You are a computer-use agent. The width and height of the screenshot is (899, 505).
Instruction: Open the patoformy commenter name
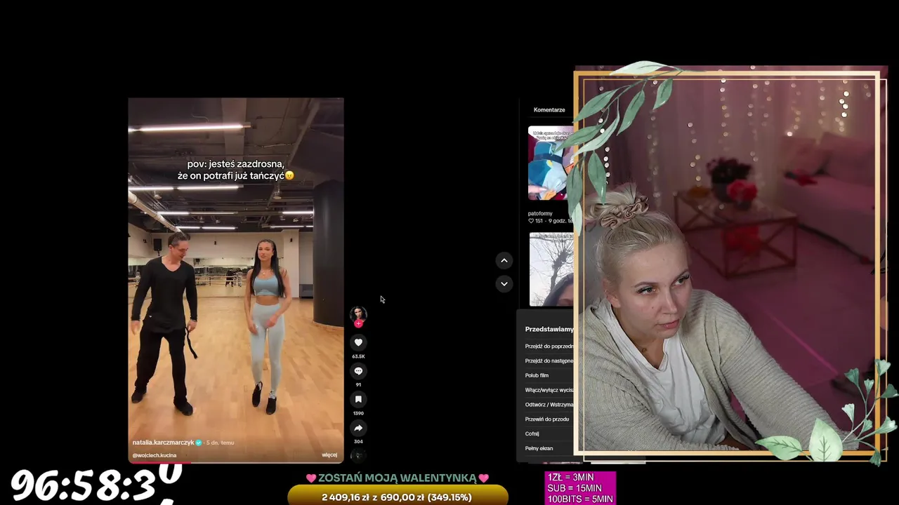pos(540,213)
